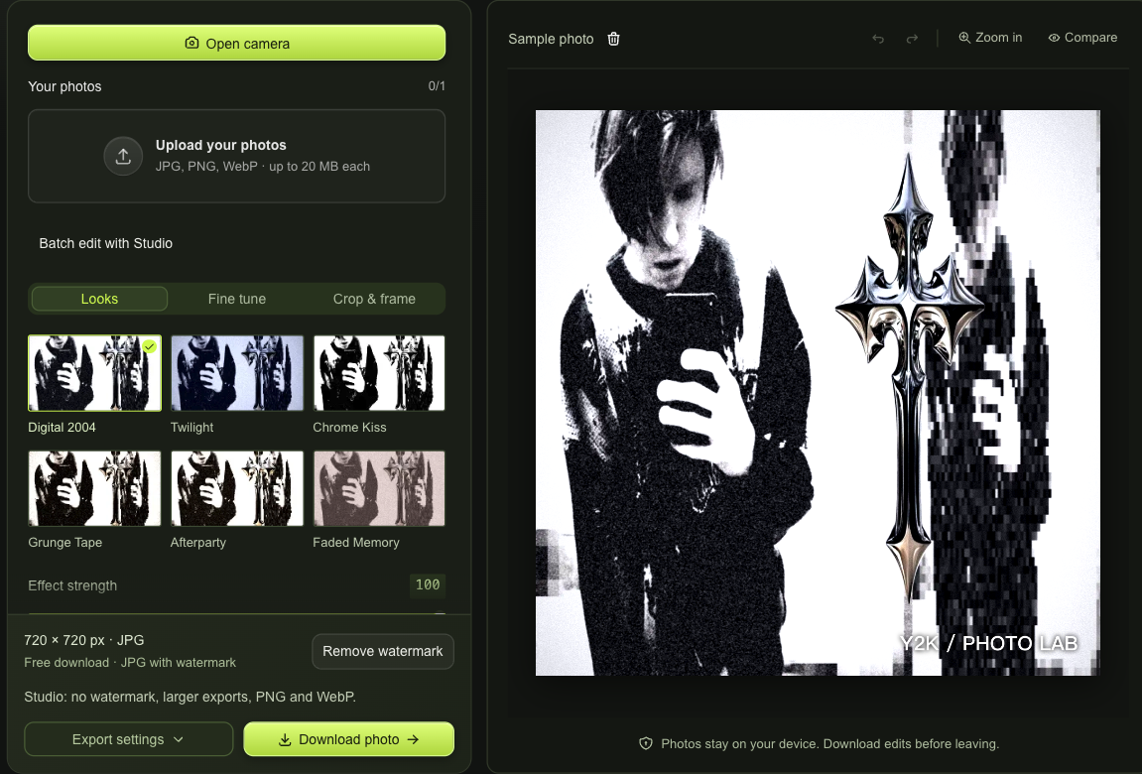Zoom in on the photo
1142x774 pixels.
pyautogui.click(x=990, y=38)
